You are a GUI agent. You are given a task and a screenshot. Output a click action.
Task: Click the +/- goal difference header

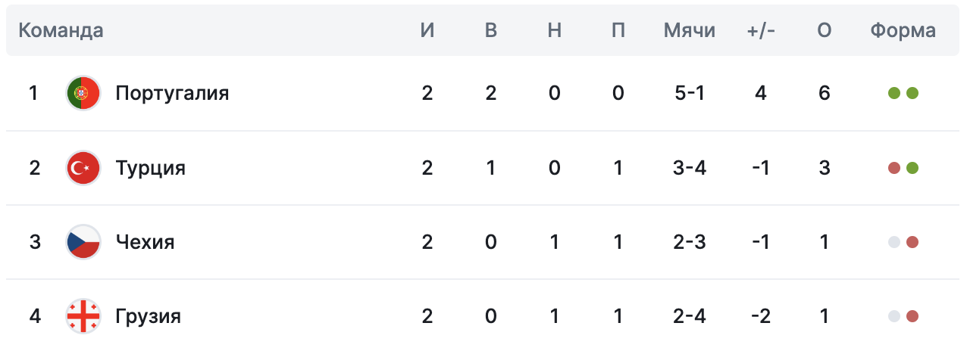760,31
